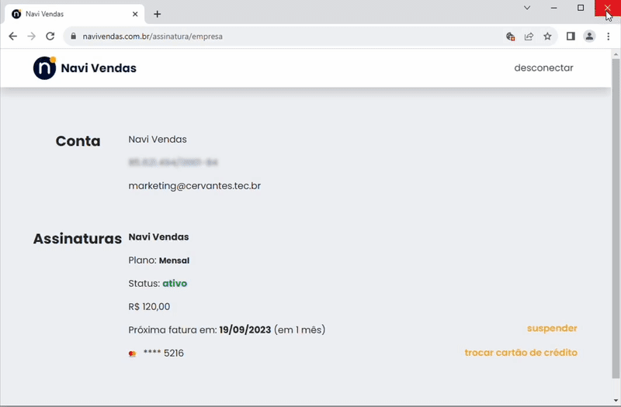Bookmark this page with the star icon
The width and height of the screenshot is (621, 407).
(547, 36)
